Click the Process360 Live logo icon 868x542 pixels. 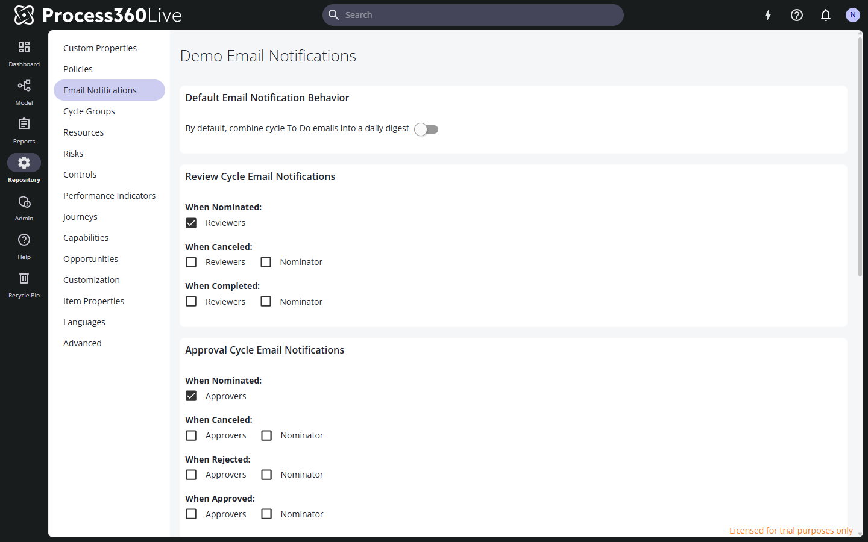pos(24,15)
